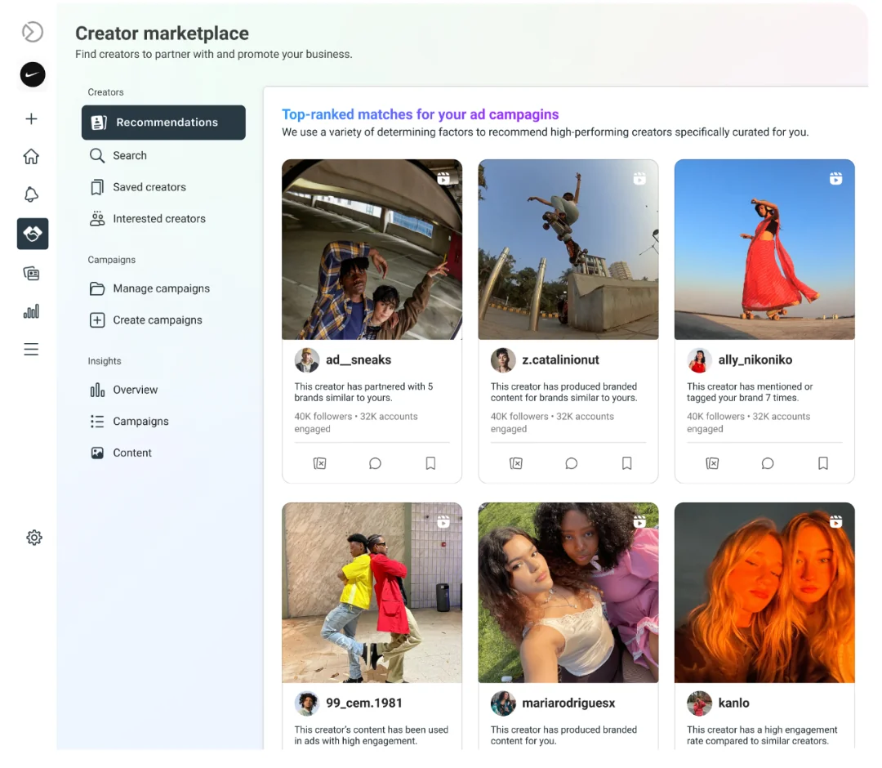The height and width of the screenshot is (768, 882).
Task: Open the Nike account avatar
Action: [33, 74]
